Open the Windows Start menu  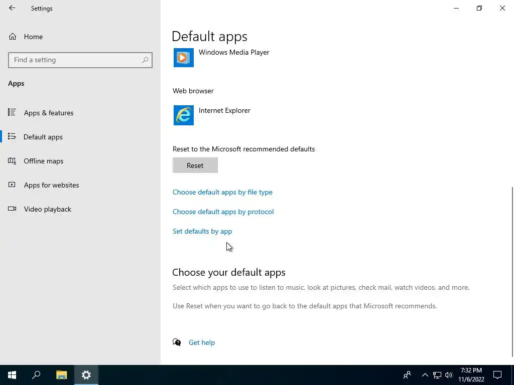(x=12, y=375)
